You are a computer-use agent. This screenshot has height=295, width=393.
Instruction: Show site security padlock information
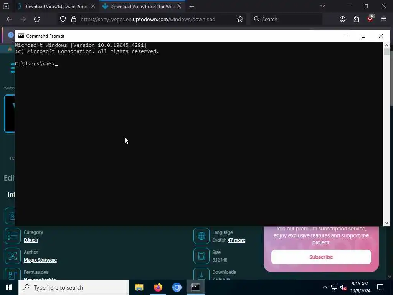pos(73,19)
